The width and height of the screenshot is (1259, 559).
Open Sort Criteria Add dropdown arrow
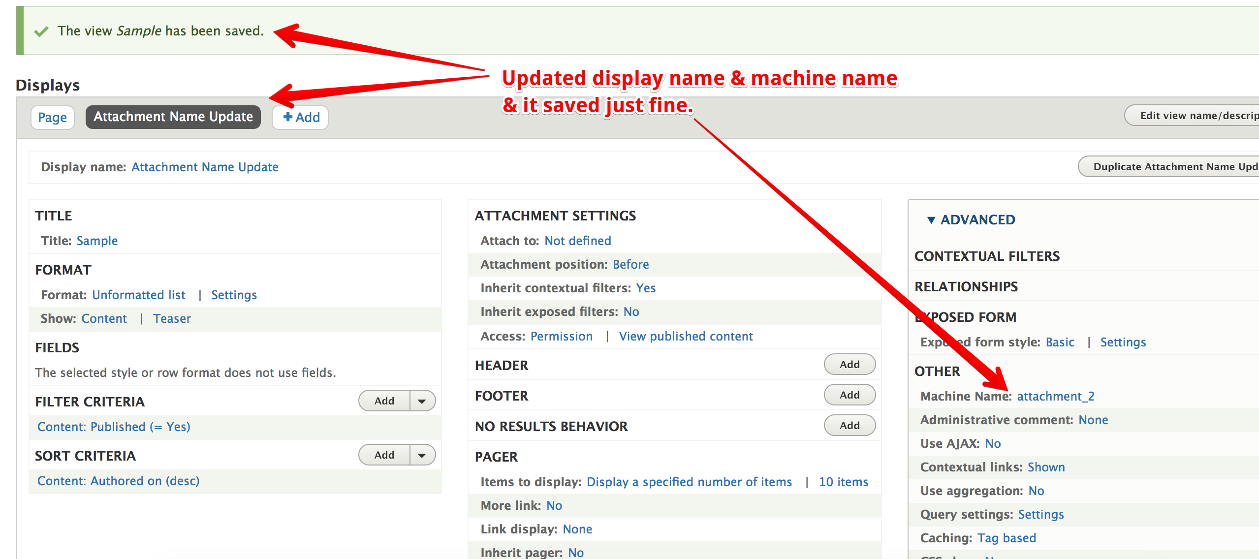(422, 455)
